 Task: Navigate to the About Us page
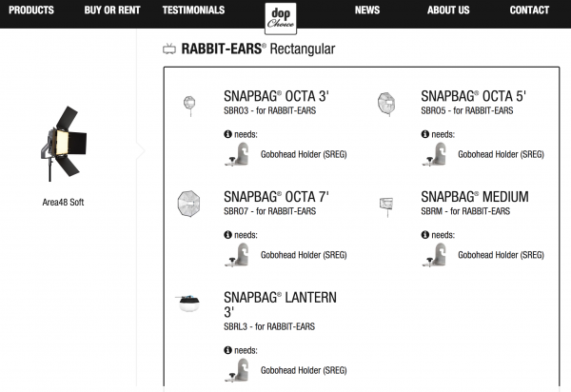click(x=448, y=10)
